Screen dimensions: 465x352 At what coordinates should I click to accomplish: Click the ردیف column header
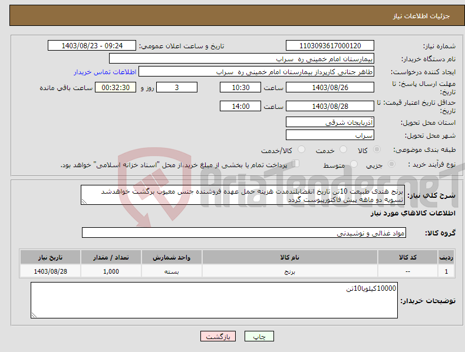tap(446, 257)
